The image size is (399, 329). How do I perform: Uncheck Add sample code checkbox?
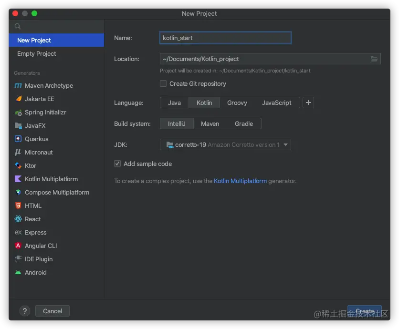pos(117,164)
